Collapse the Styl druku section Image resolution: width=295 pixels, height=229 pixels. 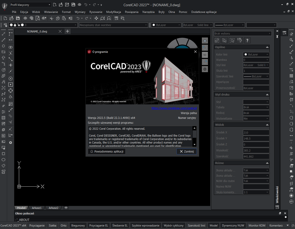click(x=267, y=94)
